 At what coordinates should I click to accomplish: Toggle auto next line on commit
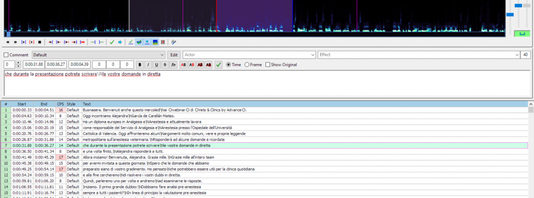pos(139,42)
